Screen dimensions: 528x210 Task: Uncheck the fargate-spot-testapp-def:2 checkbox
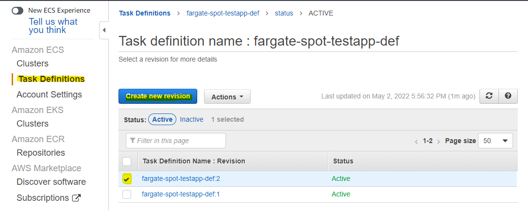(x=127, y=179)
